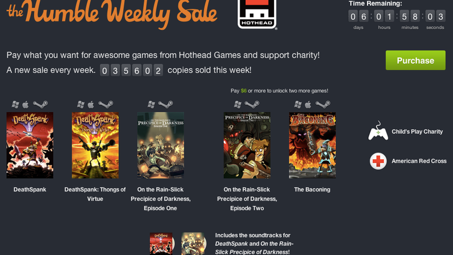Click the Apple icon above The Baconing

coord(308,105)
